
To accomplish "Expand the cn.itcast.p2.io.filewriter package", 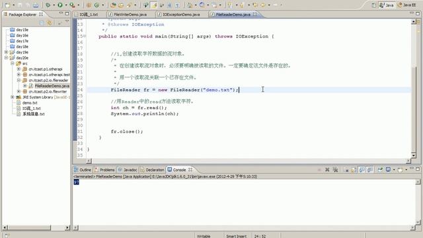I will tap(19, 91).
